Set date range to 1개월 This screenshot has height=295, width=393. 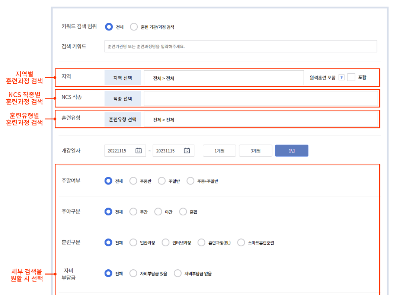point(219,150)
